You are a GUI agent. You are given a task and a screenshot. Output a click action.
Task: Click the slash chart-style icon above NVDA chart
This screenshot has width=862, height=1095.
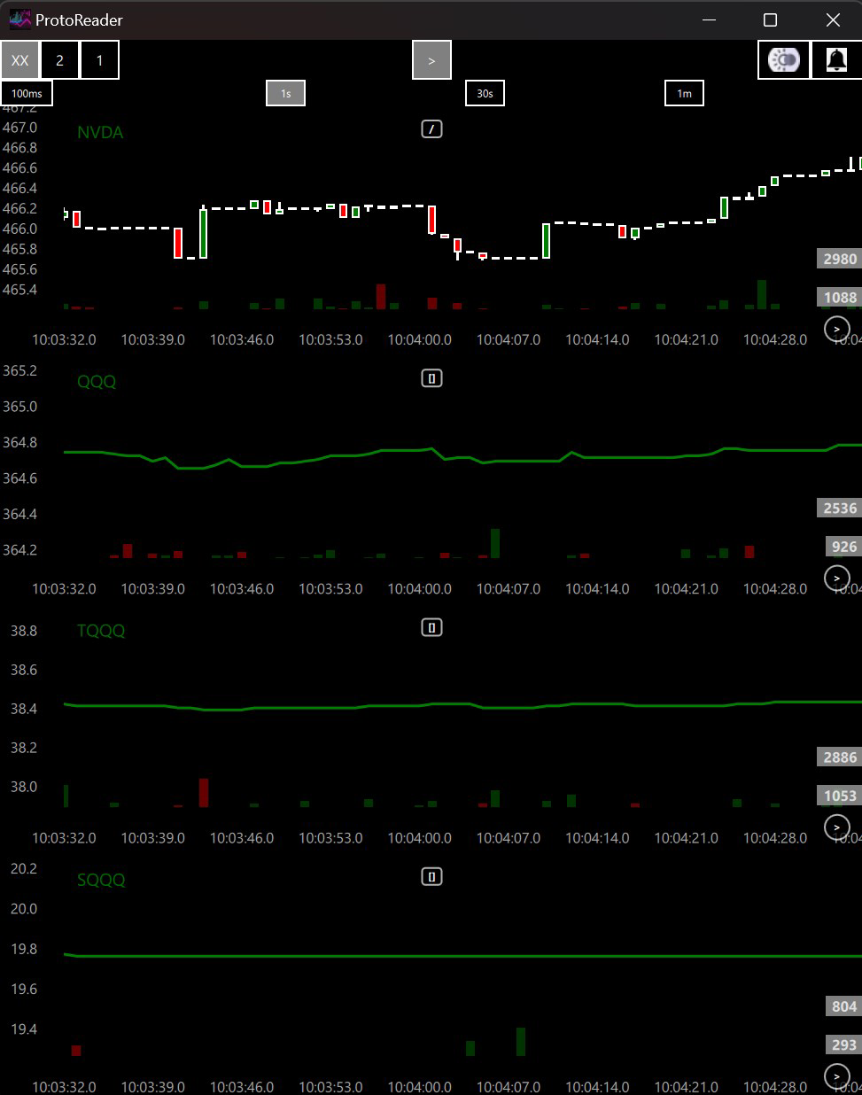coord(431,128)
